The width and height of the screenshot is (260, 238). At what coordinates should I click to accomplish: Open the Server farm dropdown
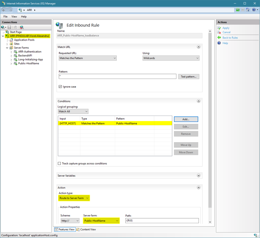coord(101,221)
